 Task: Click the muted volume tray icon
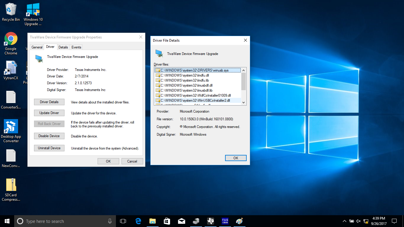pyautogui.click(x=358, y=221)
